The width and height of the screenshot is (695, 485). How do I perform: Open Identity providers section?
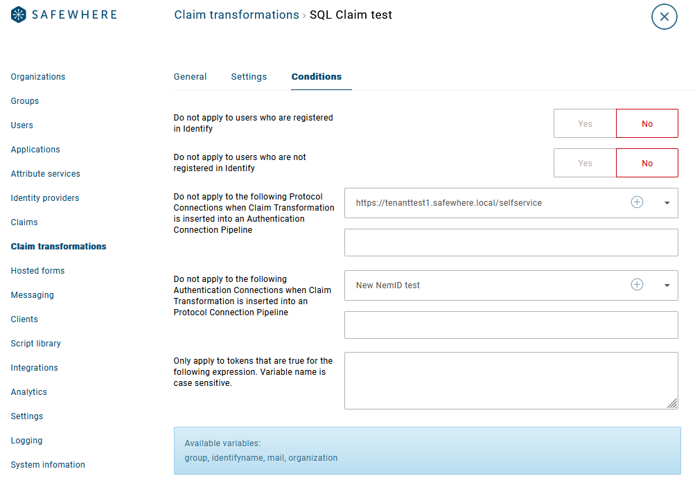click(45, 197)
